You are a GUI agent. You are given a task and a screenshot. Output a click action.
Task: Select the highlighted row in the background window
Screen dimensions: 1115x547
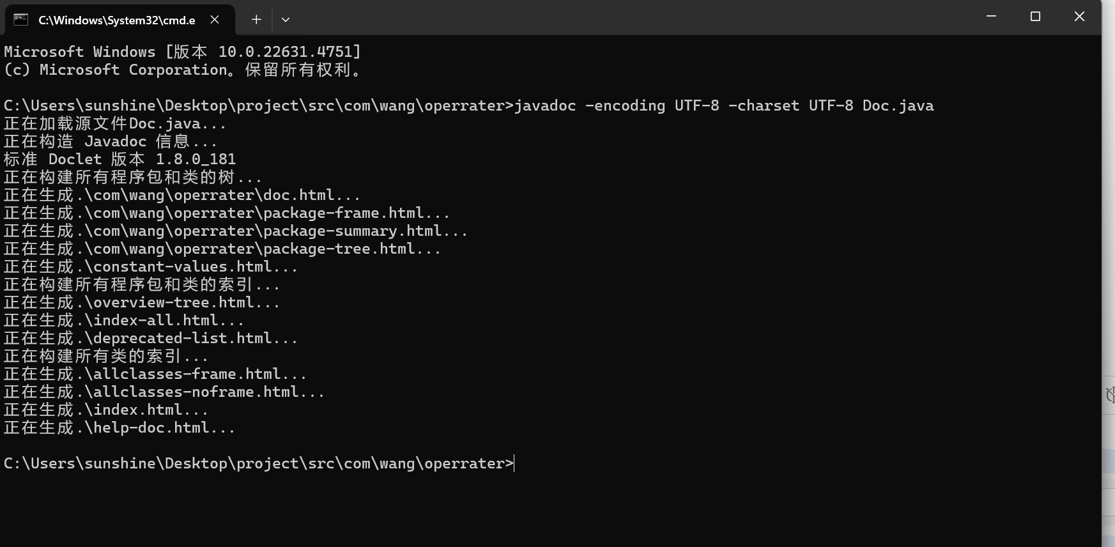click(x=1109, y=462)
